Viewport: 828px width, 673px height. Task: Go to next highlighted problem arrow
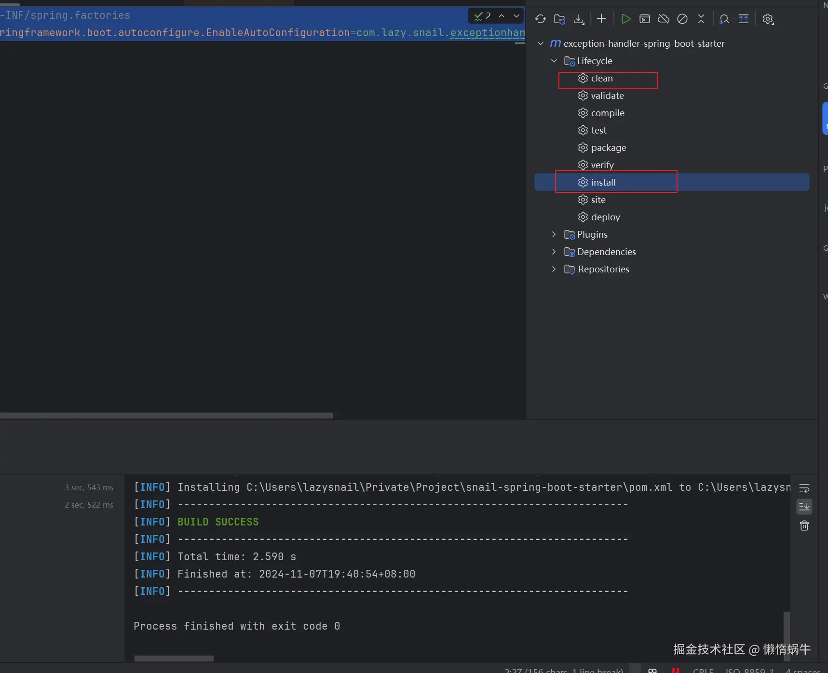[516, 16]
